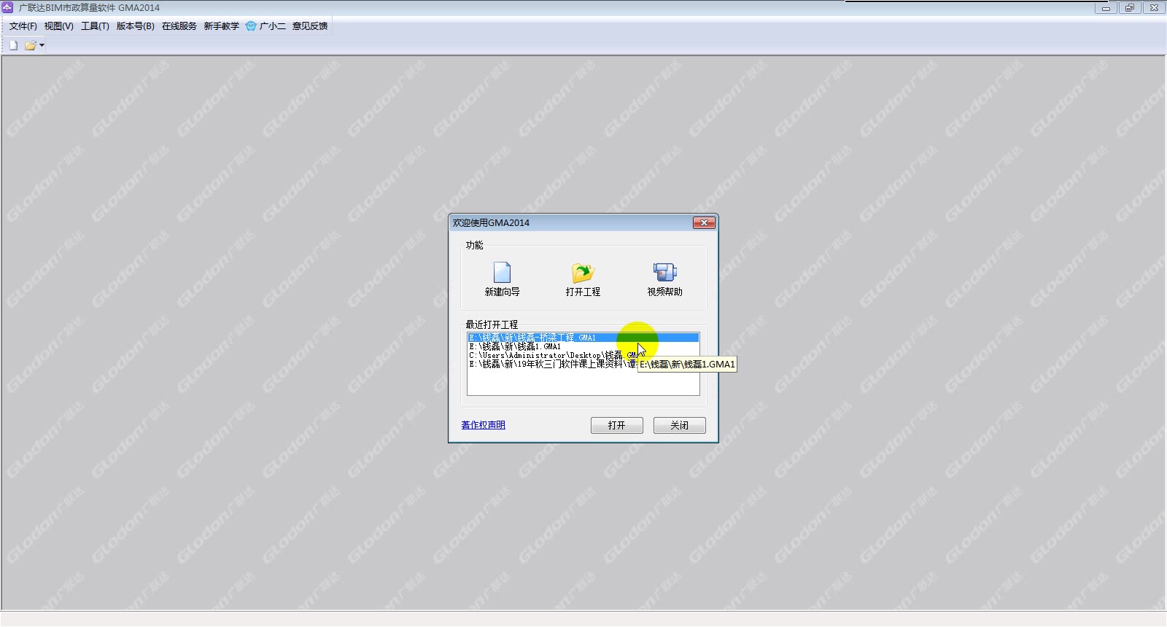Viewport: 1167px width, 627px height.
Task: Select recent project E:\钱磊\新\钱磊1.GMA1 in list
Action: (x=583, y=346)
